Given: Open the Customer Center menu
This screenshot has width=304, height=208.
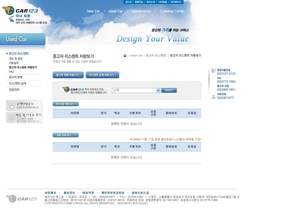Looking at the screenshot, I should tap(172, 11).
